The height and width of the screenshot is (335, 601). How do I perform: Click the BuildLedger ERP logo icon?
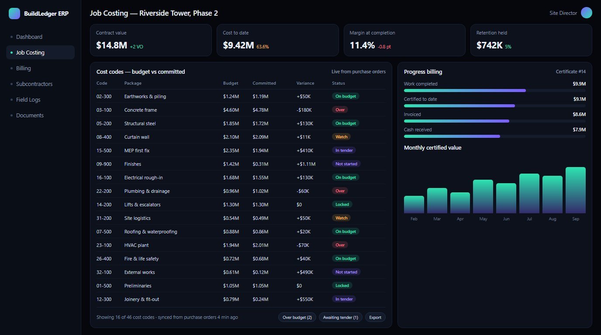click(x=14, y=14)
